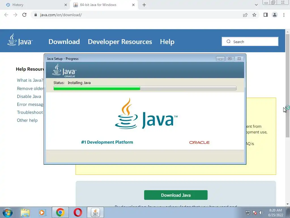290x218 pixels.
Task: Maximize the Java Setup - Progress dialog
Action: tap(230, 59)
